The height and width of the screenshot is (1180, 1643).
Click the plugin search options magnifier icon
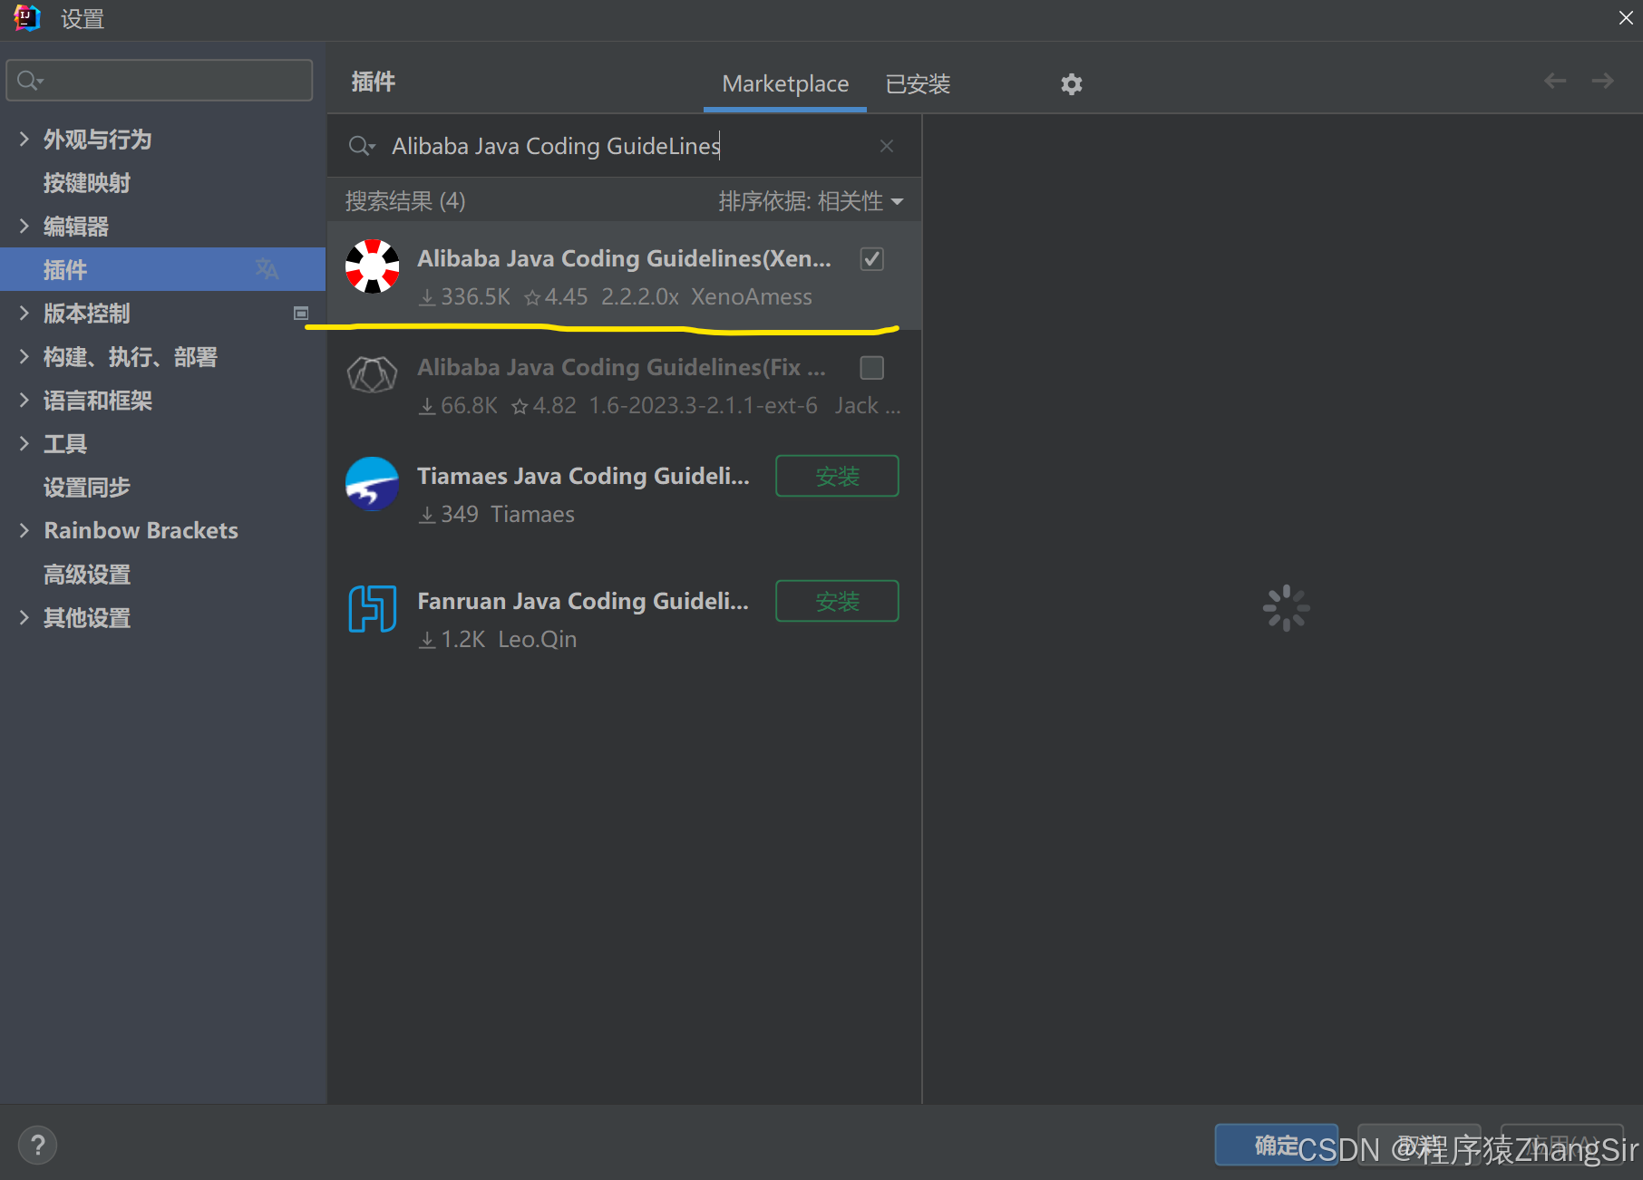362,146
